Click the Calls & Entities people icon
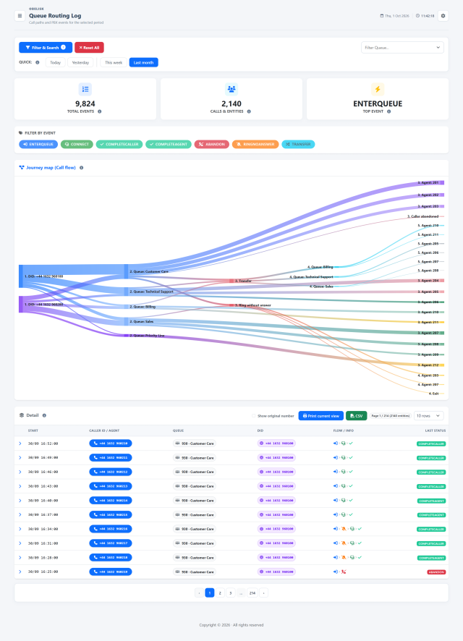This screenshot has width=463, height=641. (231, 89)
